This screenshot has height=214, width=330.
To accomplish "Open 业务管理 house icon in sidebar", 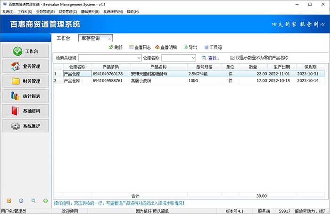I will (16, 66).
